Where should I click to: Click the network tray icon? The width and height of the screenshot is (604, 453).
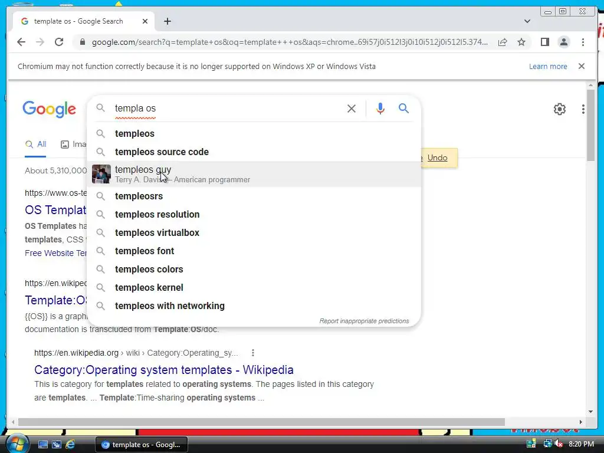547,444
